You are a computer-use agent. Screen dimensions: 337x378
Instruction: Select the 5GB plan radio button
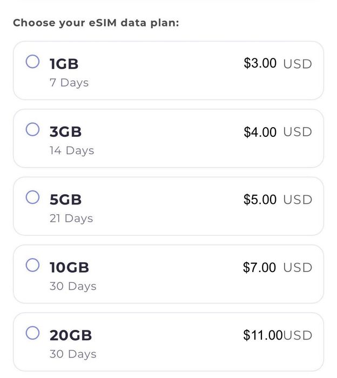pos(32,197)
